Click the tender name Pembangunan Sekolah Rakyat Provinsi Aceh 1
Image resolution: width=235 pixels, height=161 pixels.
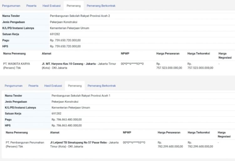coord(81,95)
